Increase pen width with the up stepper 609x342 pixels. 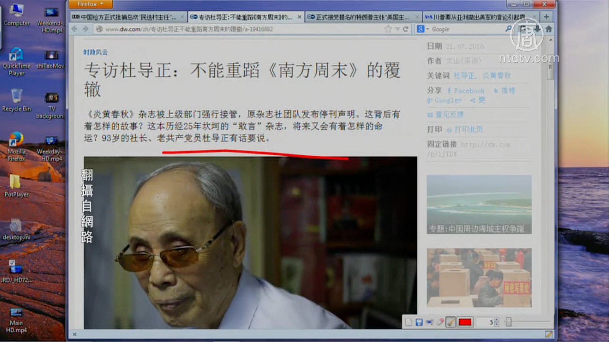tap(496, 320)
